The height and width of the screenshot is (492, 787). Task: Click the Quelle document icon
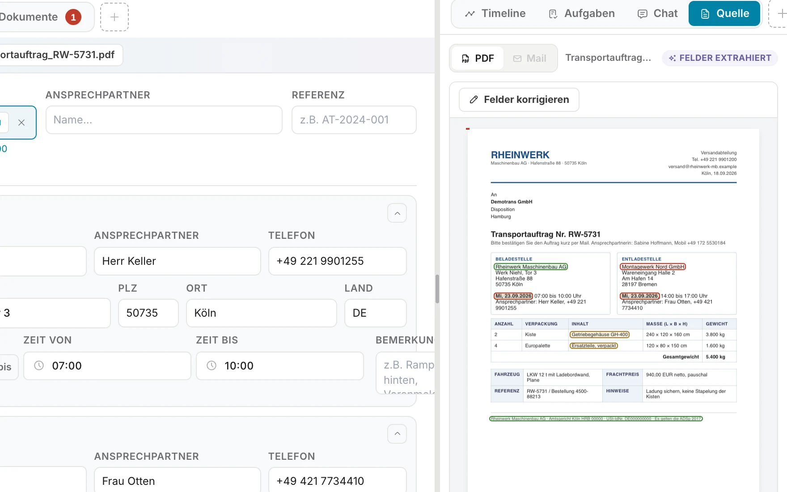pyautogui.click(x=705, y=14)
